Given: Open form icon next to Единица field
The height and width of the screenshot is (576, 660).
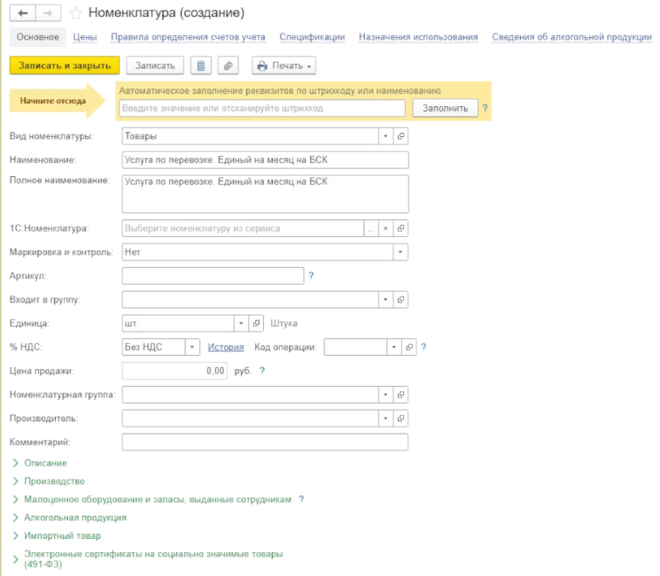Looking at the screenshot, I should pos(257,323).
